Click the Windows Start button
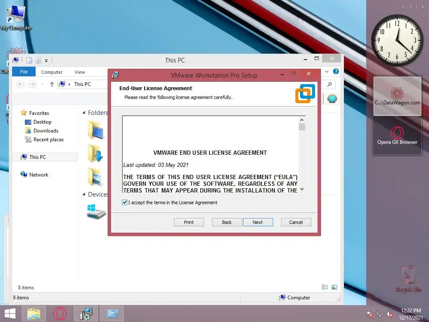 [x=10, y=314]
